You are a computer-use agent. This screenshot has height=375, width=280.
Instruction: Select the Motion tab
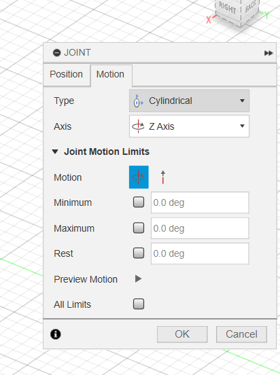click(x=110, y=74)
